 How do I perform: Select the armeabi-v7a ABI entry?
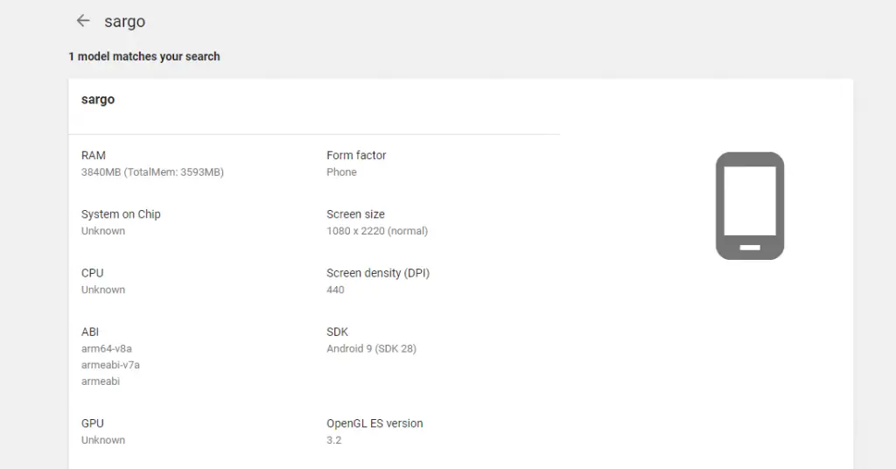110,365
